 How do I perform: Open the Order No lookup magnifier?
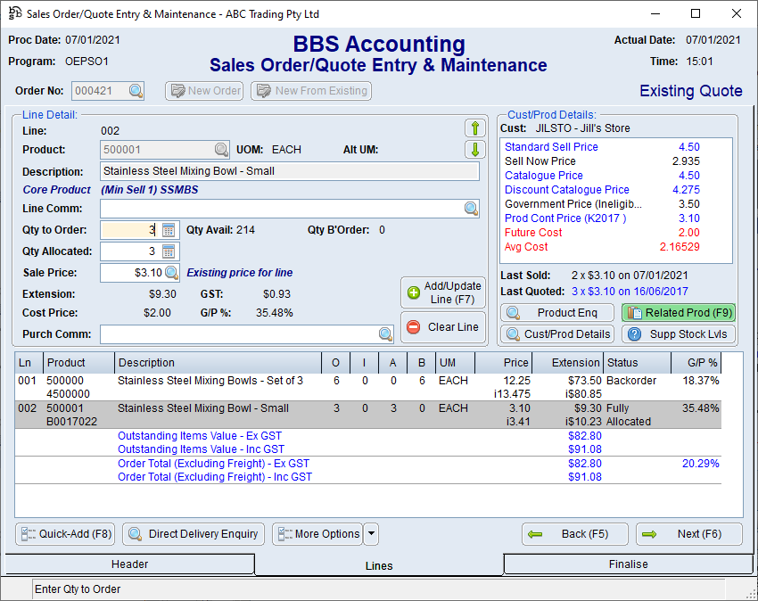click(x=135, y=91)
